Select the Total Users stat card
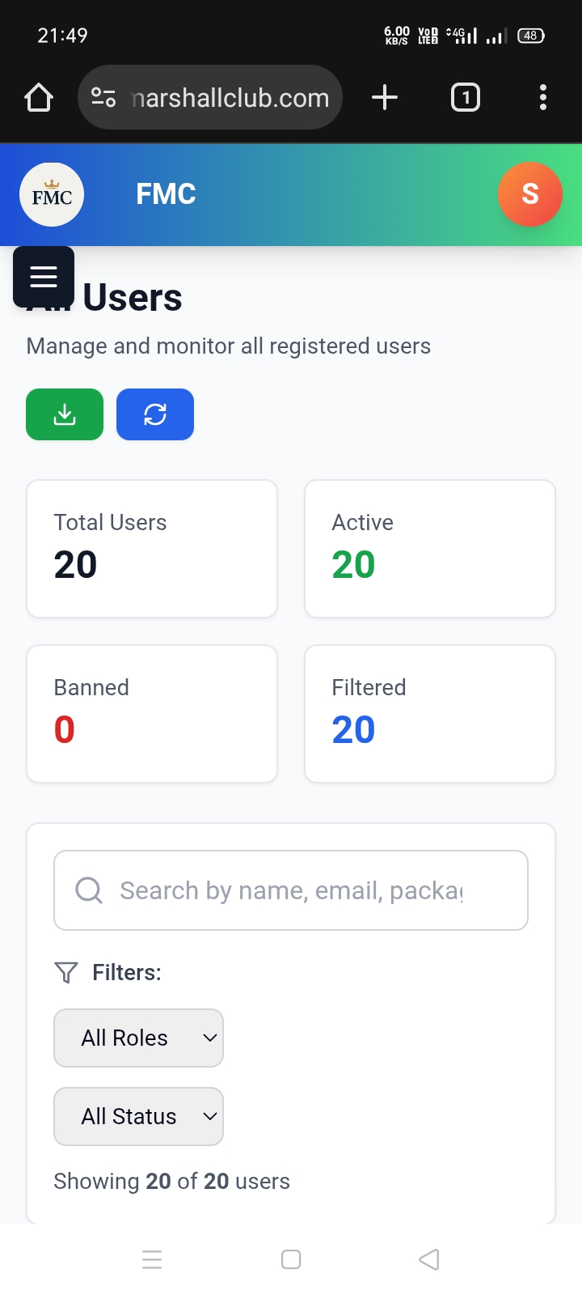 click(x=152, y=549)
